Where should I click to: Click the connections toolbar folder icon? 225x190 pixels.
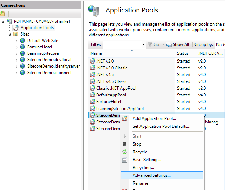[2, 14]
